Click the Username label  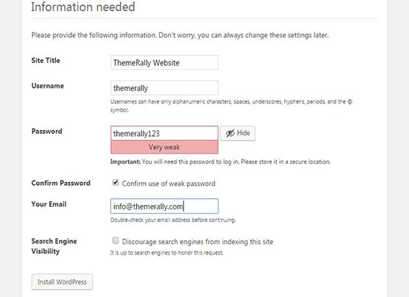coord(48,86)
